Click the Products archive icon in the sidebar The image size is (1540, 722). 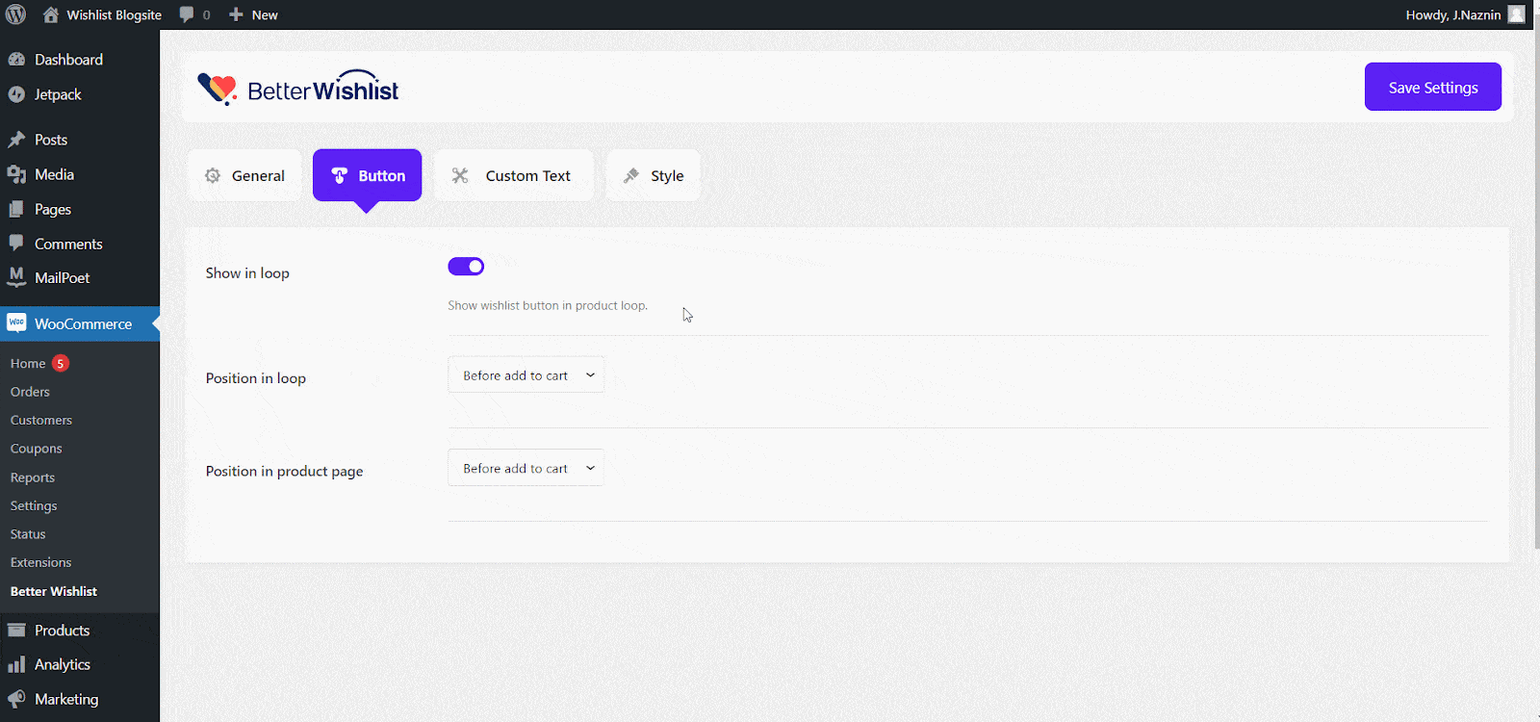(x=16, y=631)
